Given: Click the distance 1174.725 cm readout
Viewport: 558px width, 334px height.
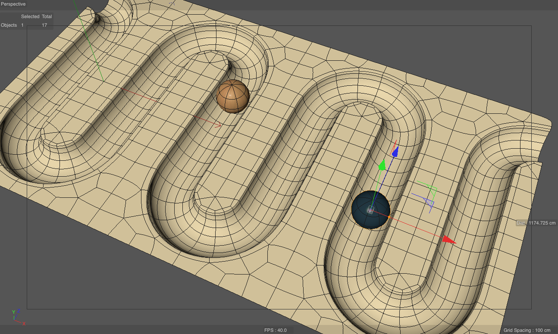Looking at the screenshot, I should coord(536,223).
